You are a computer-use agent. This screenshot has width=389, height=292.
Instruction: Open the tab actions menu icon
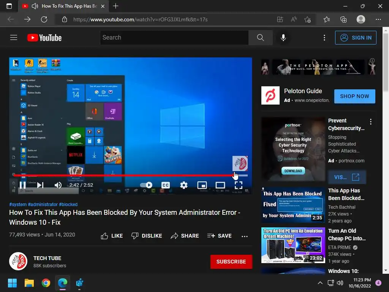[x=9, y=6]
